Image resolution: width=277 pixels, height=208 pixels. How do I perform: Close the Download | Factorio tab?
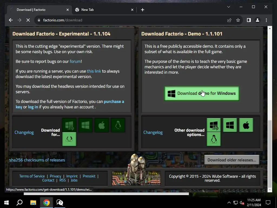pos(67,10)
